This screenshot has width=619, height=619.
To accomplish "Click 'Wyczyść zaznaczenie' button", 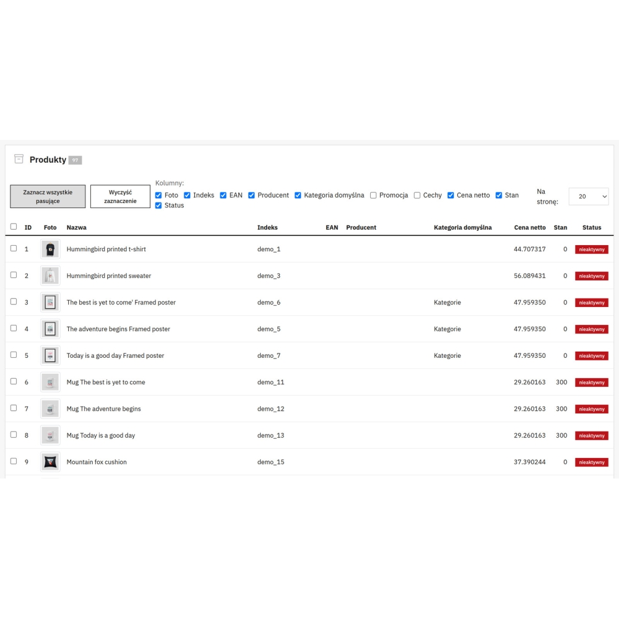I will click(x=121, y=197).
